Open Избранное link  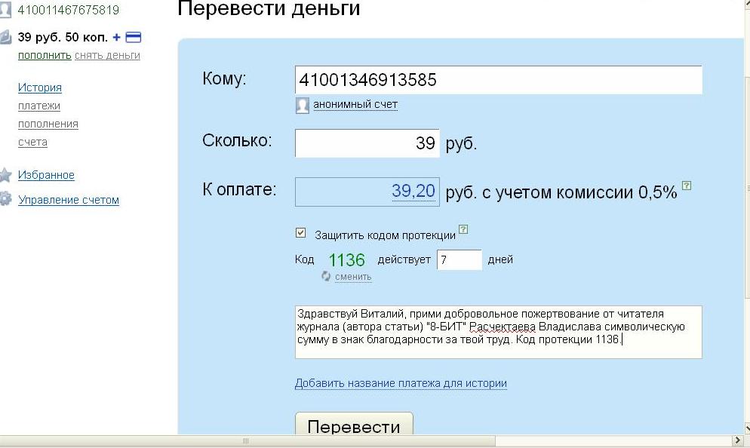[46, 175]
